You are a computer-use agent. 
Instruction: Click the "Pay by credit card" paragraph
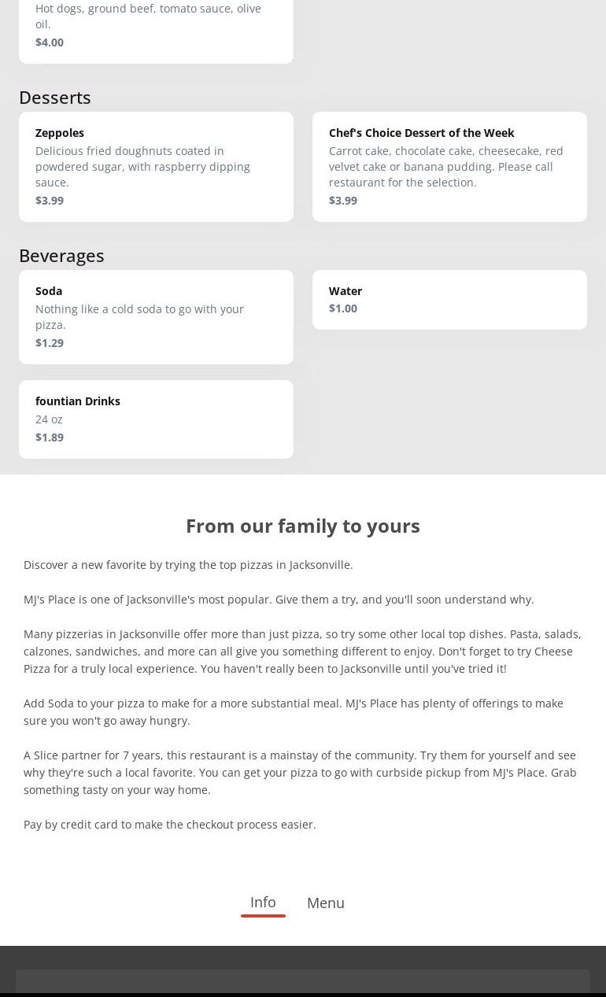pos(170,825)
